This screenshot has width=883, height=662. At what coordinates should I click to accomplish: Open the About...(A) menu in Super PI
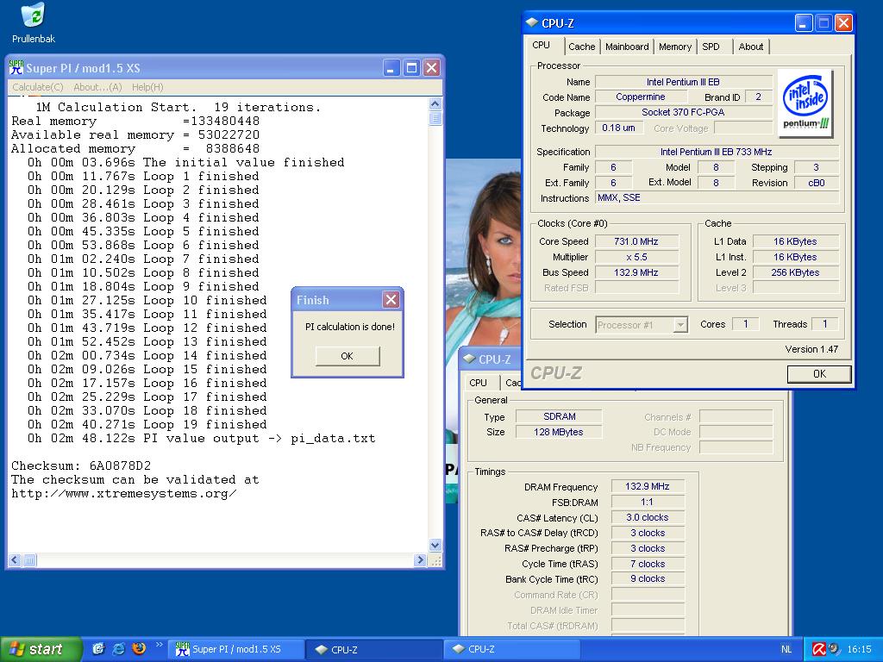click(x=97, y=87)
